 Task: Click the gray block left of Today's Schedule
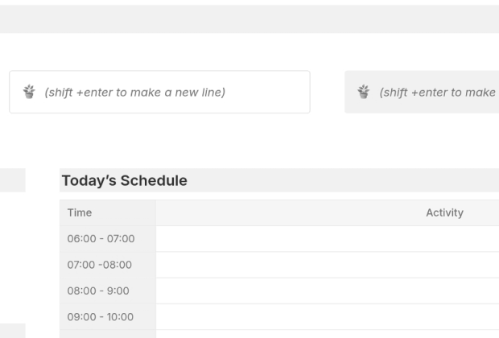[x=12, y=180]
